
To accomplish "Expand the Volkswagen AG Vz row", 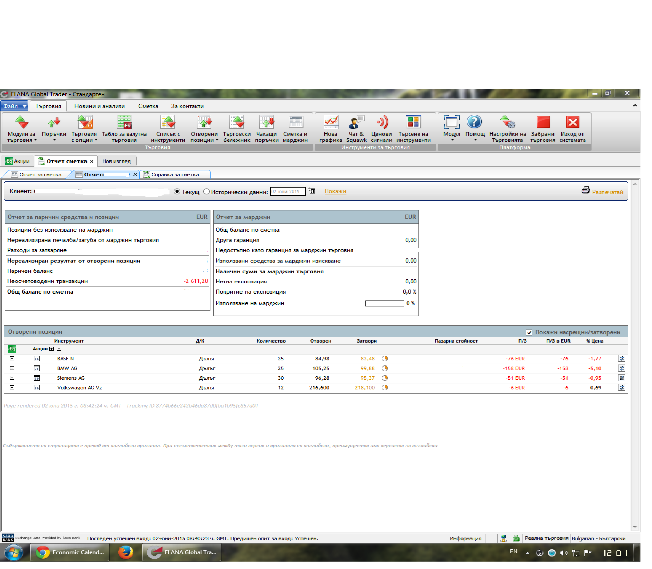I will click(12, 387).
